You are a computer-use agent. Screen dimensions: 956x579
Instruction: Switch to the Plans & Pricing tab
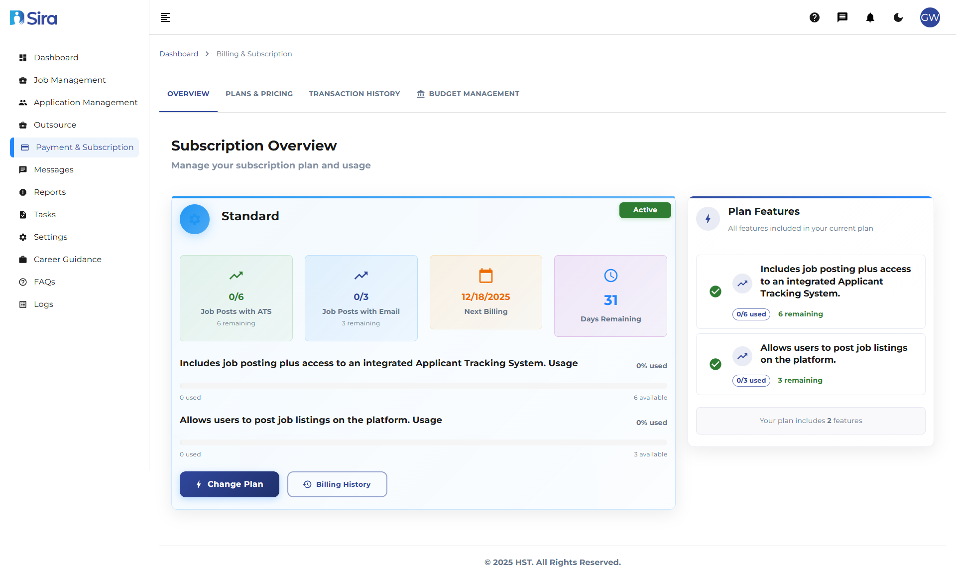coord(259,94)
